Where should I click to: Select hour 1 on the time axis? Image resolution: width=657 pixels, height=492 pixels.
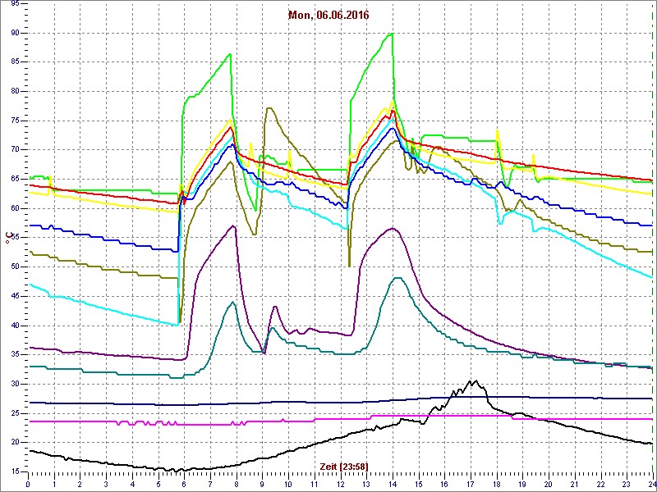click(x=54, y=483)
